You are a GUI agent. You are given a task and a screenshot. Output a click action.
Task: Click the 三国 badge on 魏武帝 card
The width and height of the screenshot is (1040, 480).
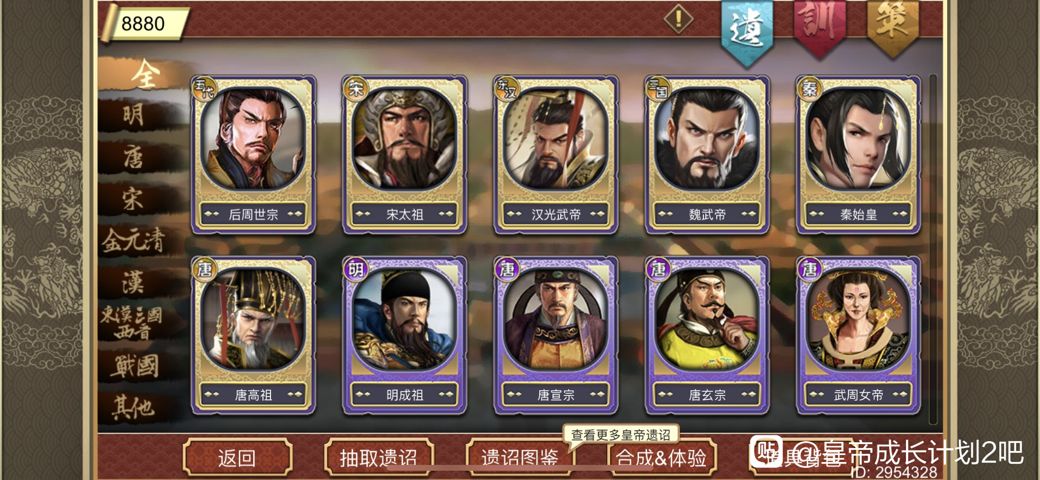(658, 89)
